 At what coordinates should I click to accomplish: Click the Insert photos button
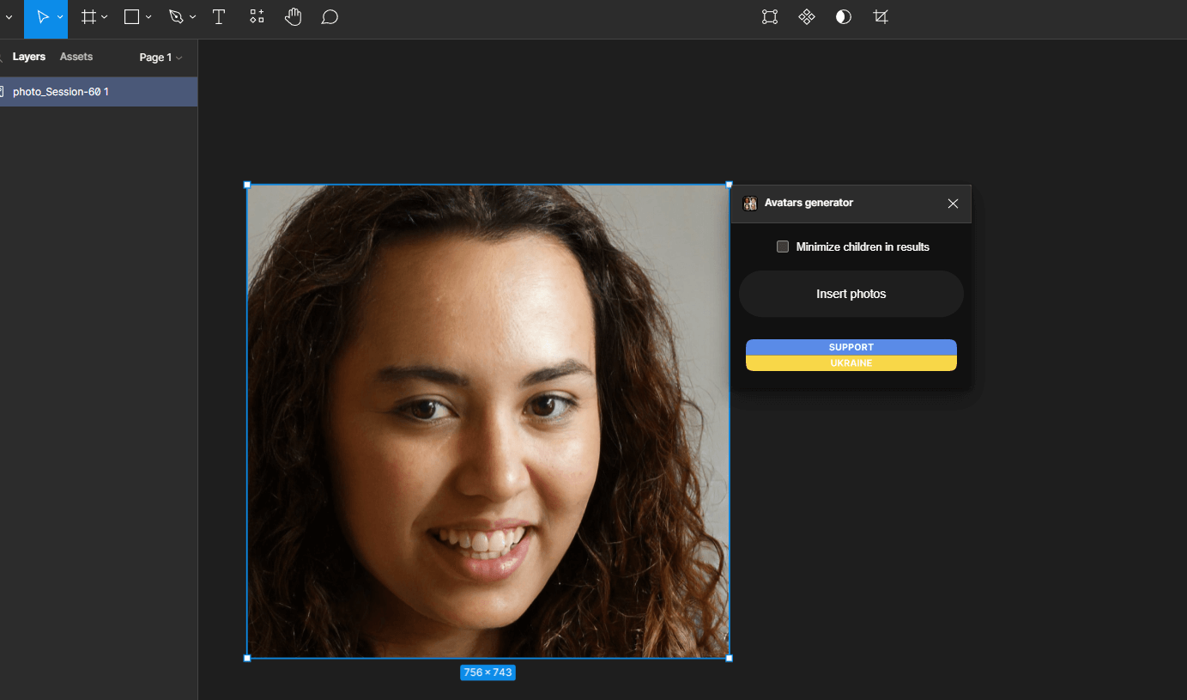coord(851,293)
